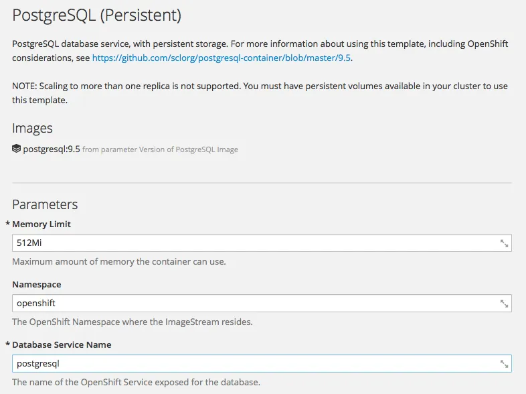Click the PostgreSQL (Persistent) page heading

[x=96, y=16]
